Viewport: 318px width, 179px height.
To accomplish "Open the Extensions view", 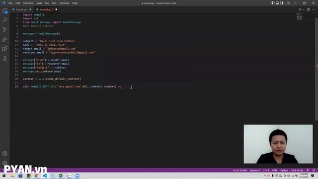I will point(5,49).
